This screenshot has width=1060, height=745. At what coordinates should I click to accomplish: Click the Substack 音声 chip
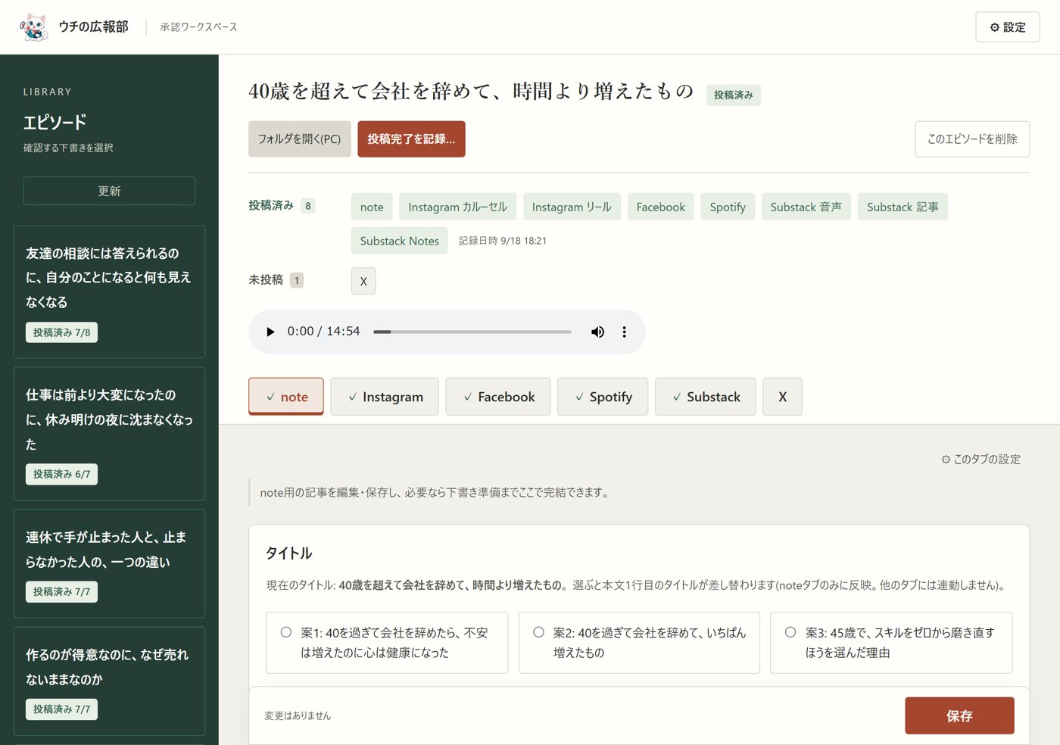click(x=806, y=207)
